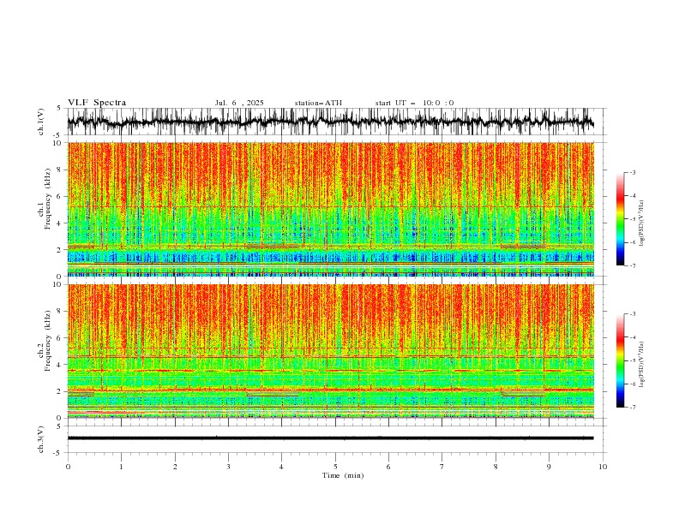The width and height of the screenshot is (679, 524).
Task: Click the log(PSD) label beside ch.2 colorbar
Action: point(641,364)
